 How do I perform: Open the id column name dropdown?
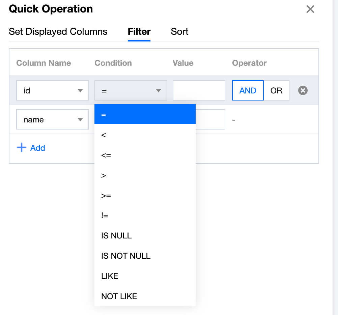coord(53,90)
